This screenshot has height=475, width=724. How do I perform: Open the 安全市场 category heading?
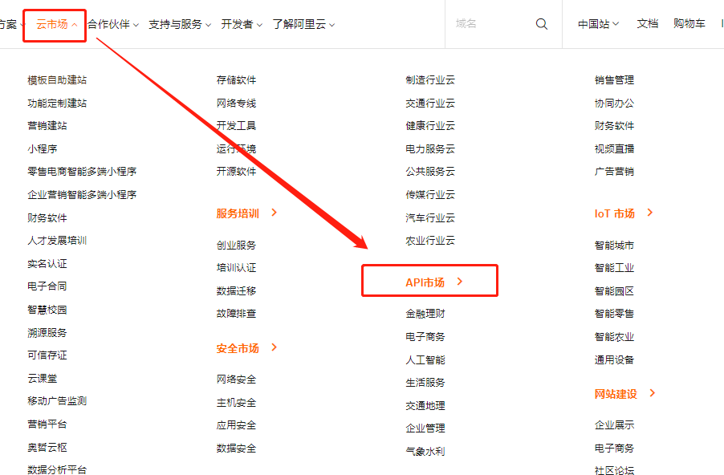pos(238,348)
